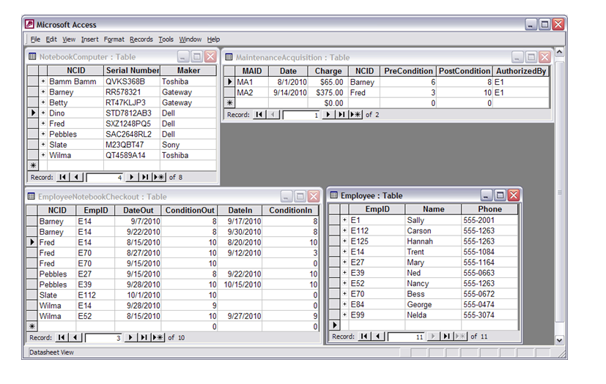Viewport: 606px width, 384px height.
Task: Go to next record in NotebookComputer table
Action: click(131, 177)
